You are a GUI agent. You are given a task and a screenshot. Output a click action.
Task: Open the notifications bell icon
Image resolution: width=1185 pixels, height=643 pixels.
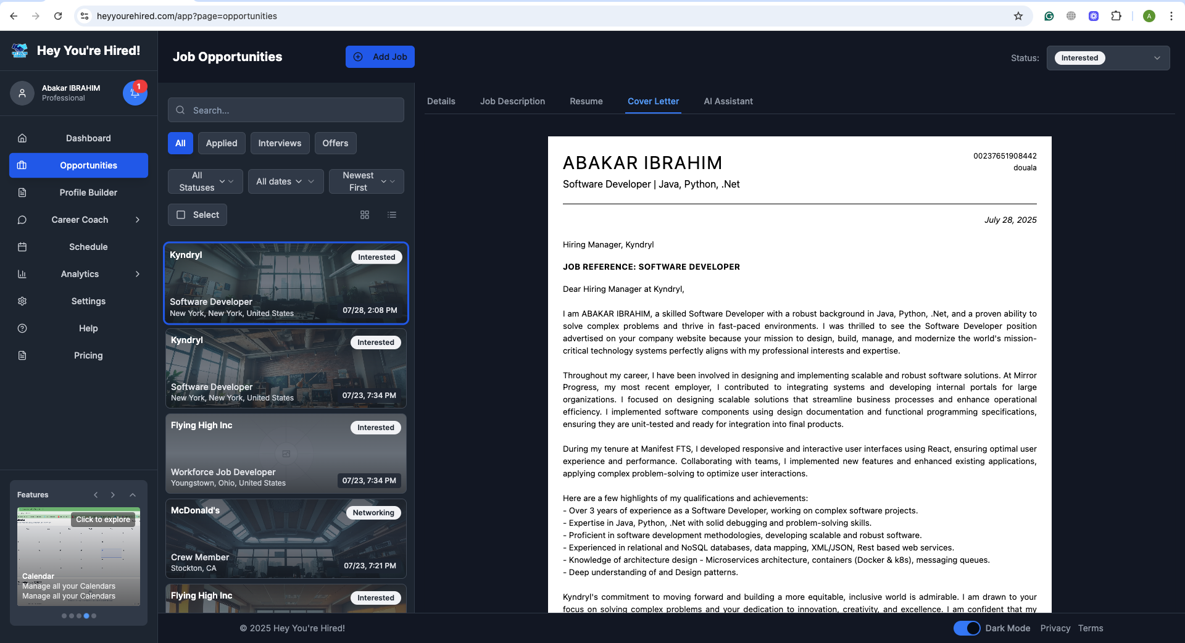[135, 93]
